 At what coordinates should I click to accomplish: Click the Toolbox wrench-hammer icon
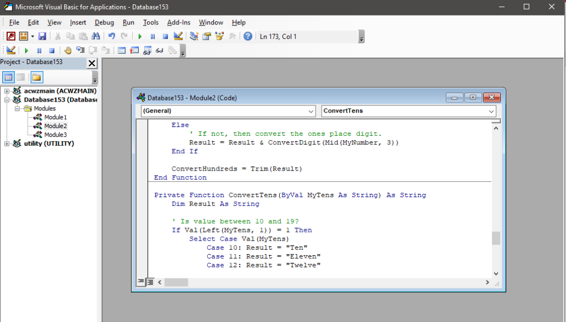[x=232, y=36]
